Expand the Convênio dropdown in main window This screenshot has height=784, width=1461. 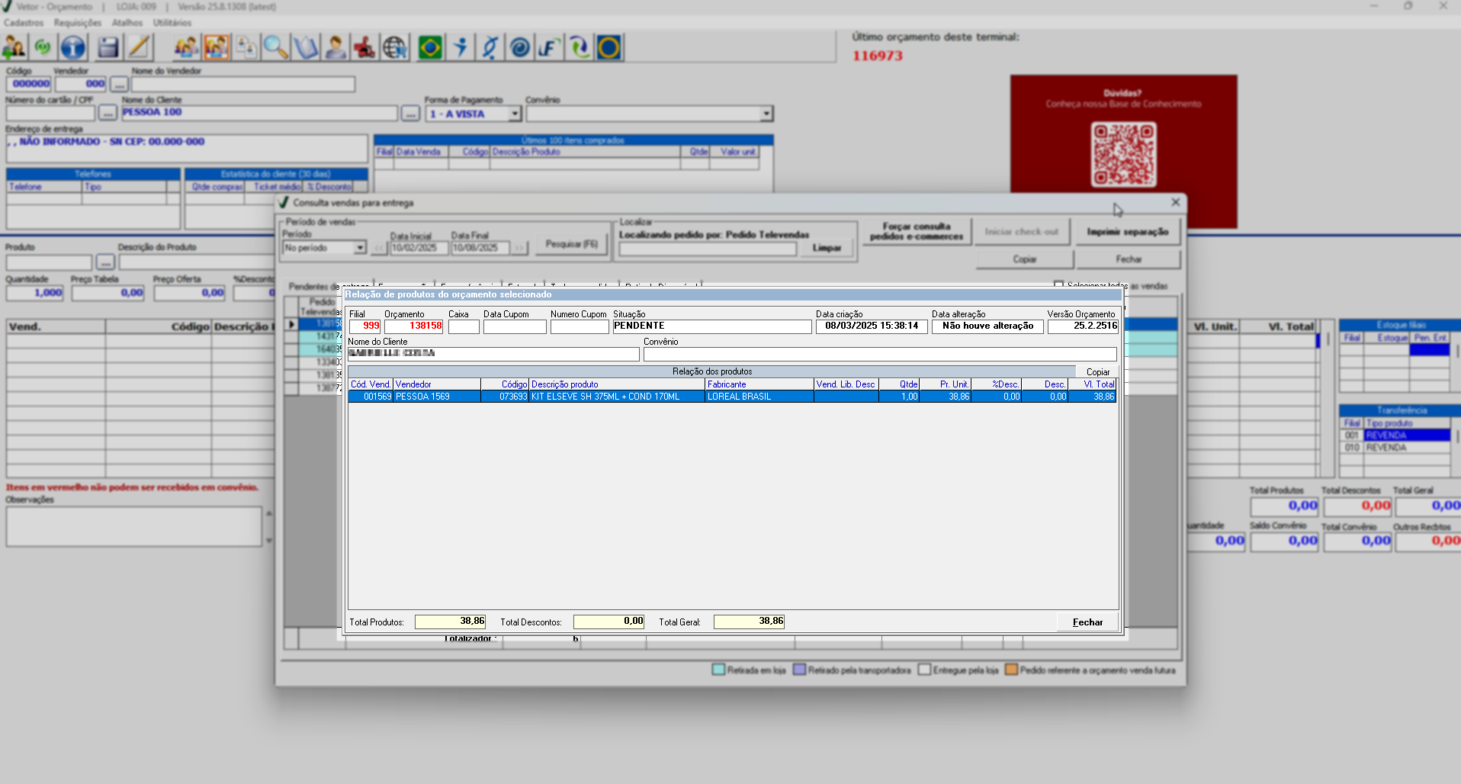tap(766, 114)
